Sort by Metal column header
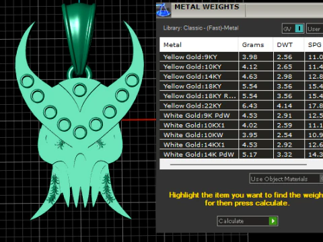This screenshot has width=323, height=242. click(199, 44)
